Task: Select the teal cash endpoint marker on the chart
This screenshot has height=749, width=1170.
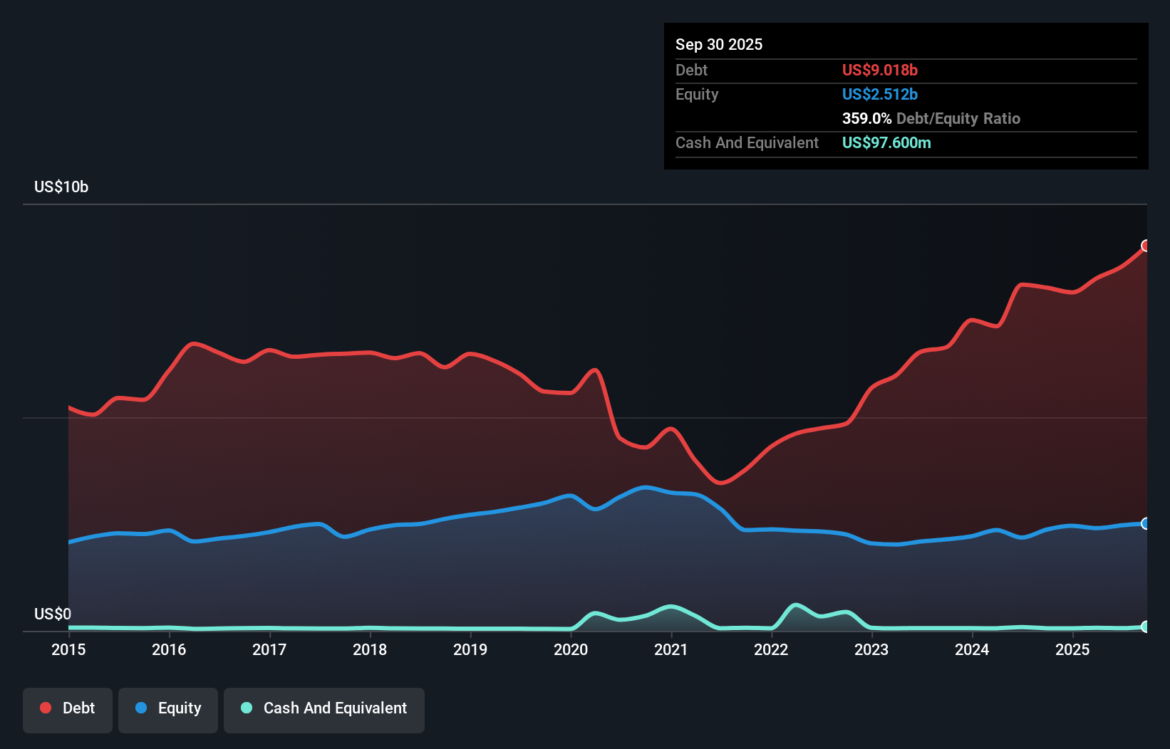Action: (1146, 627)
